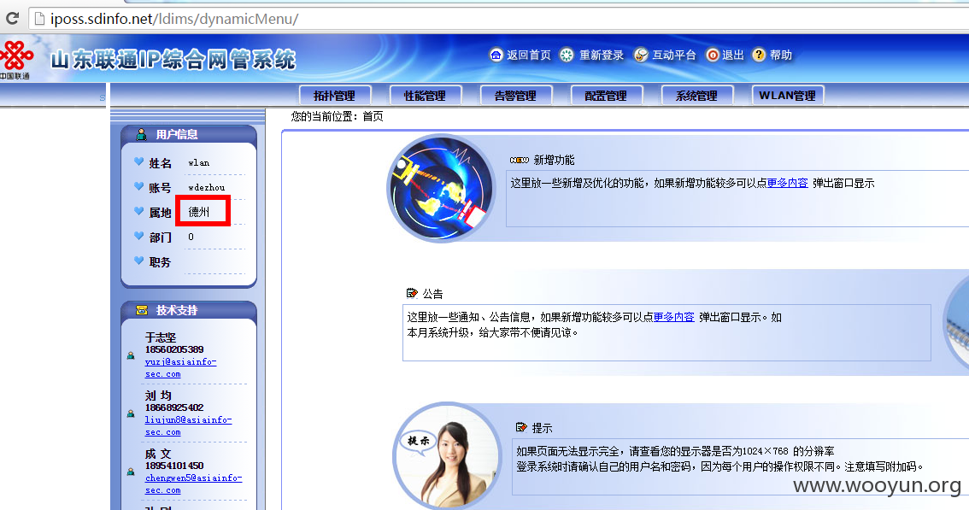Click the 用户信息 panel user icon

(142, 134)
